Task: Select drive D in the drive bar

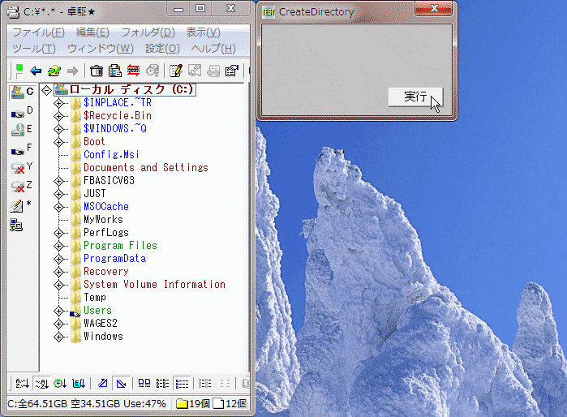Action: tap(22, 111)
